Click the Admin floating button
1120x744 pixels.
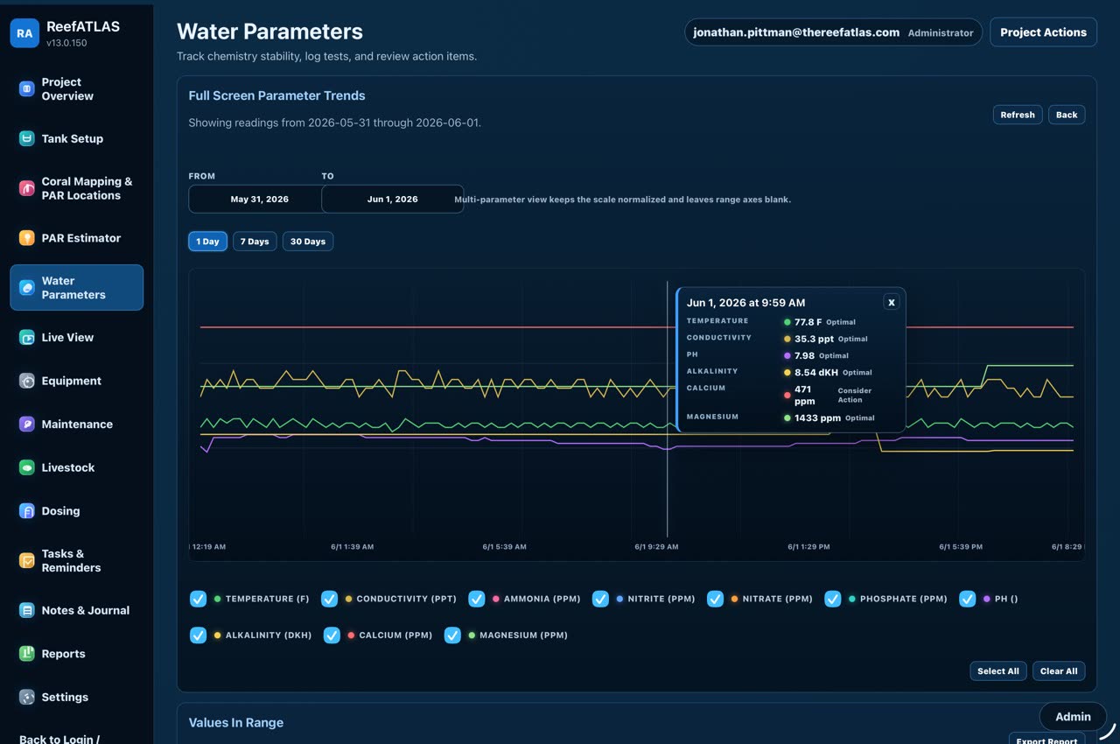pos(1073,716)
